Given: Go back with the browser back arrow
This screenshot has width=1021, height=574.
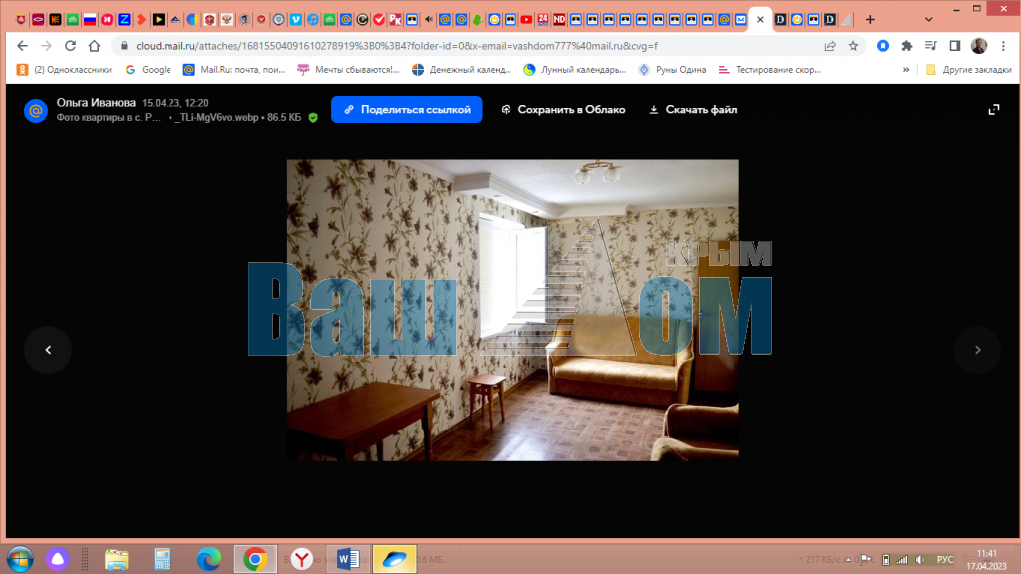Looking at the screenshot, I should pyautogui.click(x=22, y=46).
